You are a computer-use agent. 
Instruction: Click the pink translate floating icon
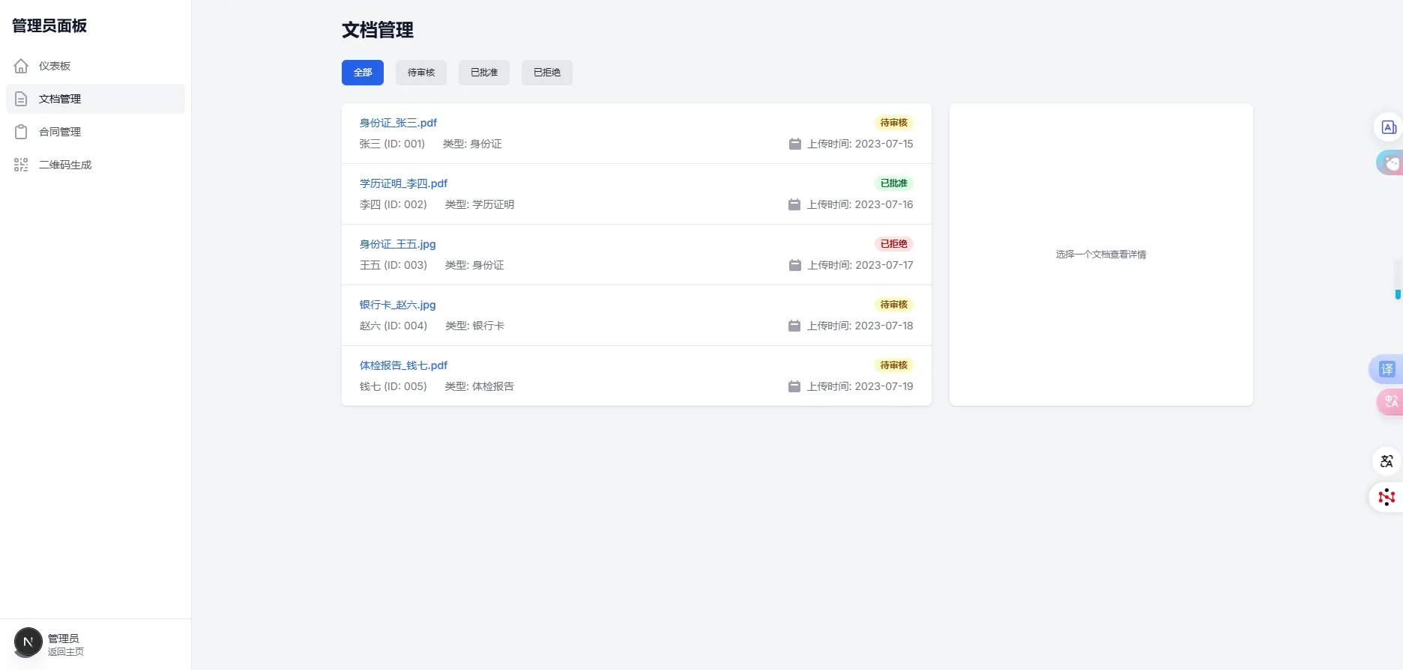[x=1390, y=401]
